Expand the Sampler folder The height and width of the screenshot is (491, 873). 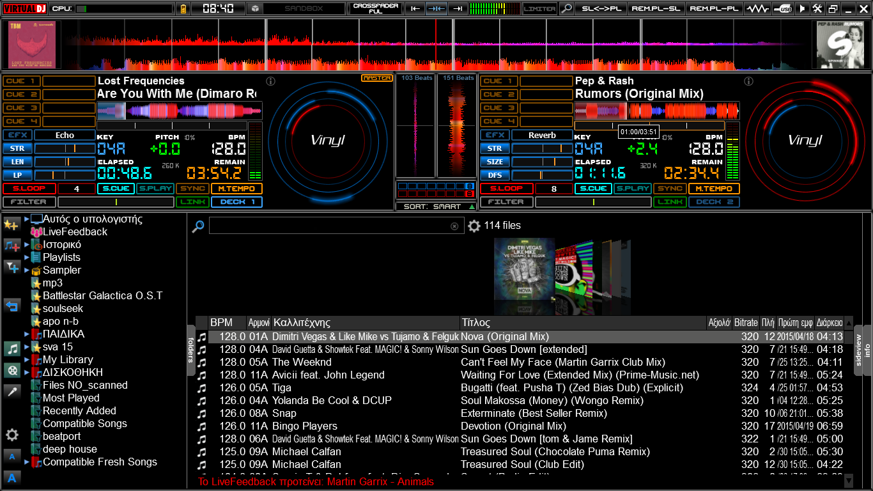point(27,270)
